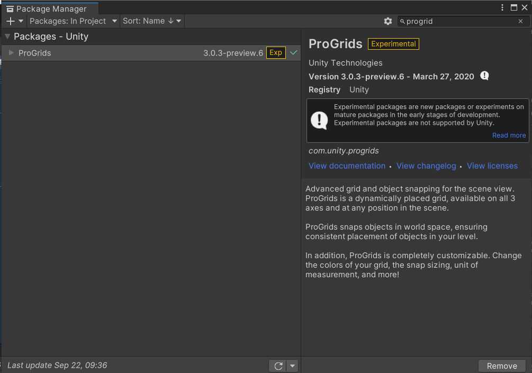
Task: Open Package Manager settings gear
Action: [388, 21]
